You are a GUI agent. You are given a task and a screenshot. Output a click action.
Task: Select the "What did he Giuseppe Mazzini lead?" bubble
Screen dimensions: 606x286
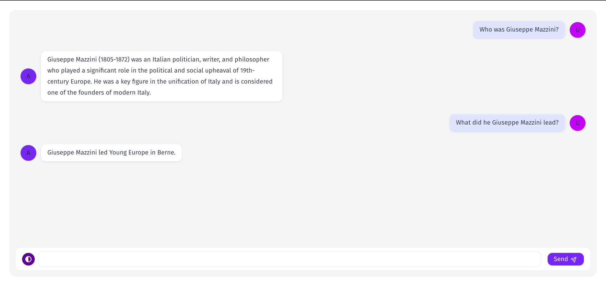coord(507,123)
